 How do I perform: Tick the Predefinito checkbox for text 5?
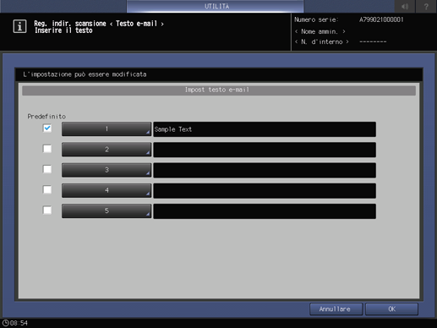pos(47,210)
